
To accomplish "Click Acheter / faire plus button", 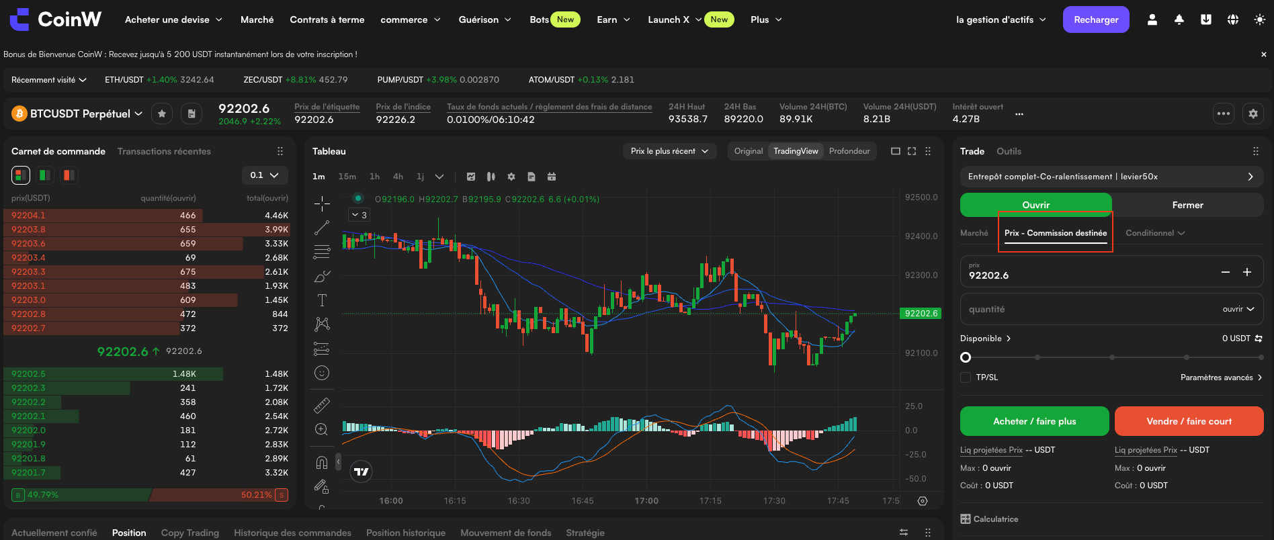I will coord(1035,421).
